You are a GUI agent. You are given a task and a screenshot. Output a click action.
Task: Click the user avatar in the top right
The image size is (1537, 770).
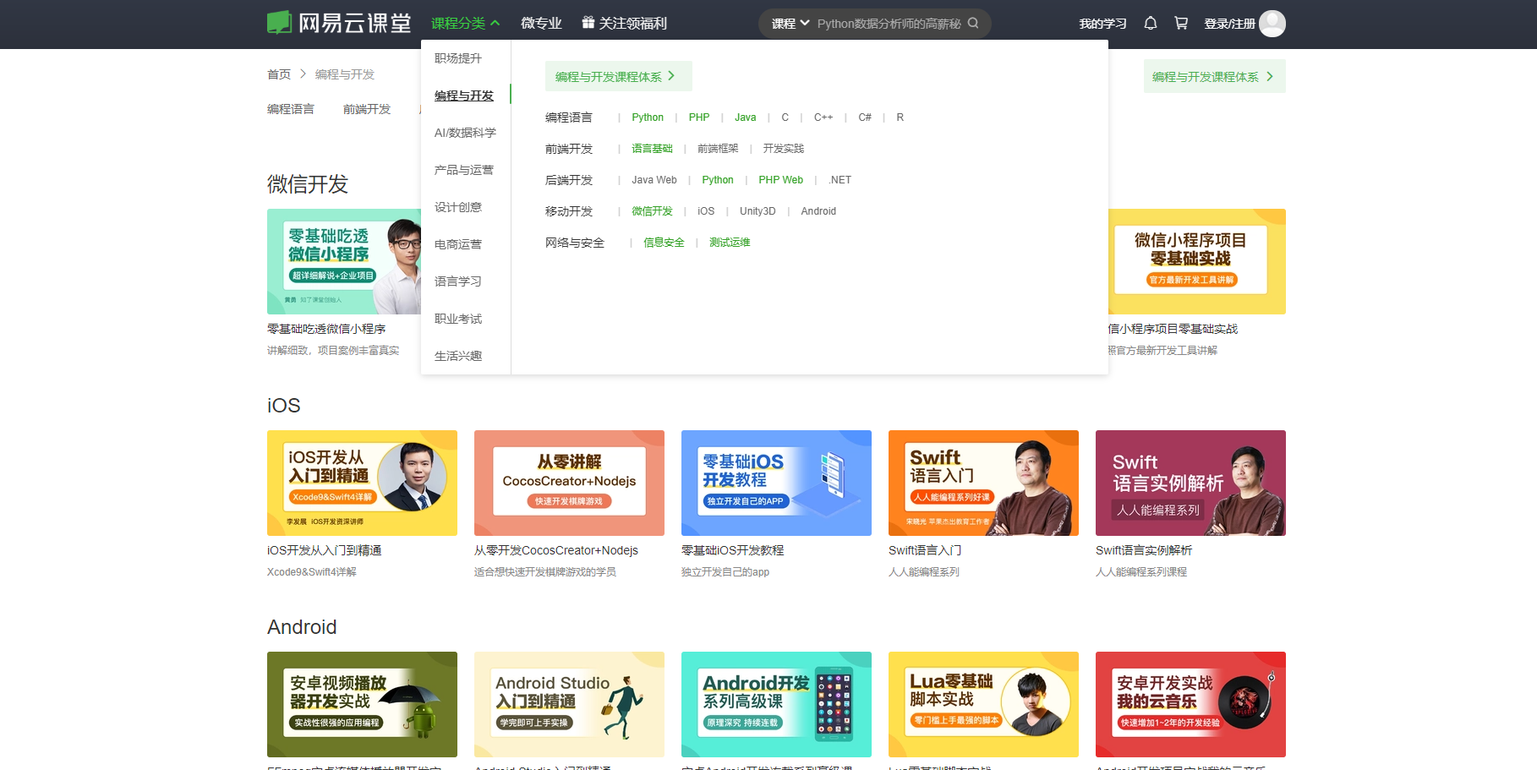pyautogui.click(x=1272, y=24)
